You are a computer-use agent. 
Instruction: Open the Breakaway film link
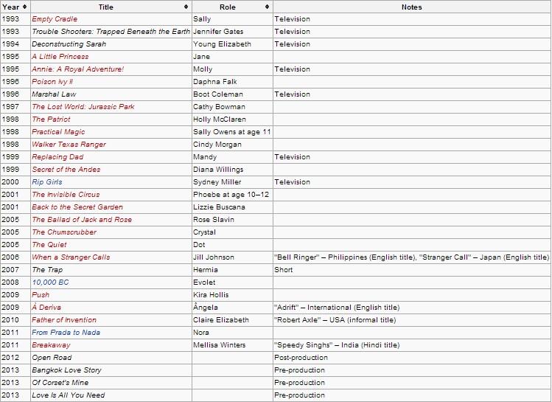(x=51, y=345)
